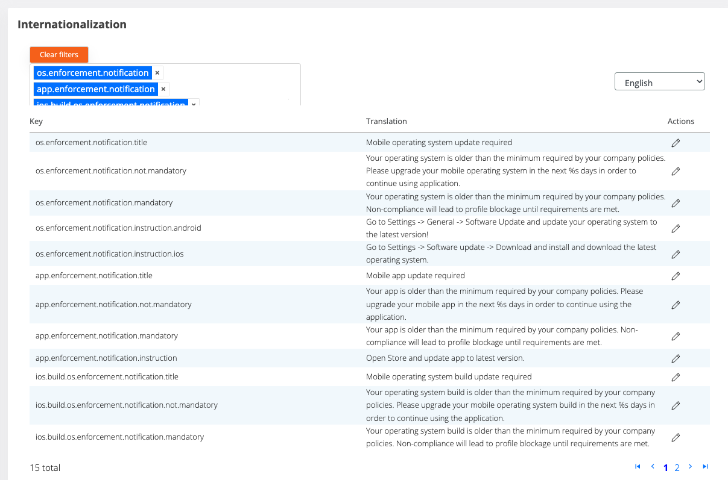The image size is (728, 480).
Task: Edit ios.build.os.enforcement.notification.mandatory translation
Action: (x=676, y=437)
